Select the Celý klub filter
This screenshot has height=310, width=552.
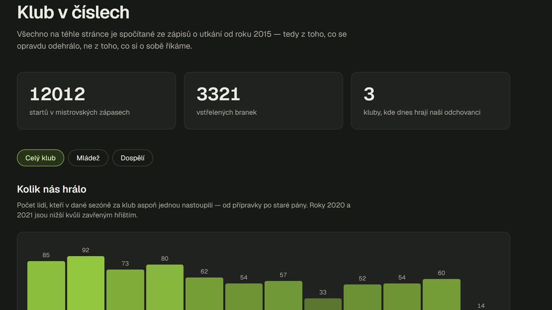(x=40, y=158)
